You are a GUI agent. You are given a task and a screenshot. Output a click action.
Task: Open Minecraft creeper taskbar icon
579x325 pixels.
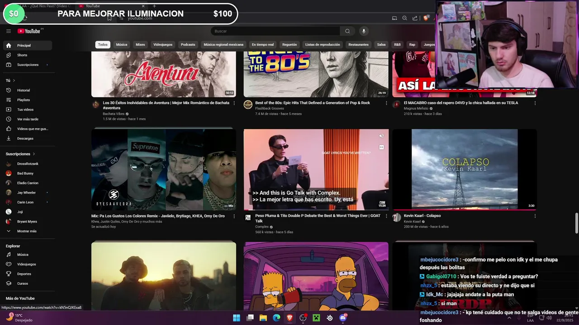click(316, 318)
